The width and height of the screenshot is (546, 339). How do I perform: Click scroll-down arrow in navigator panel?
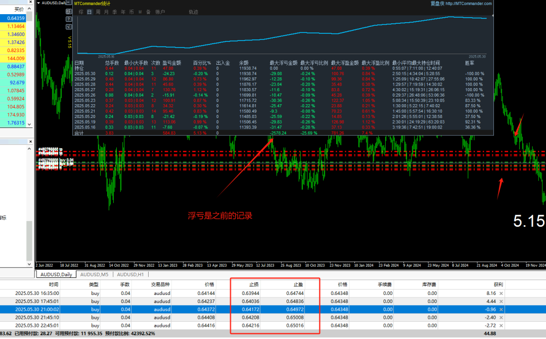click(29, 264)
